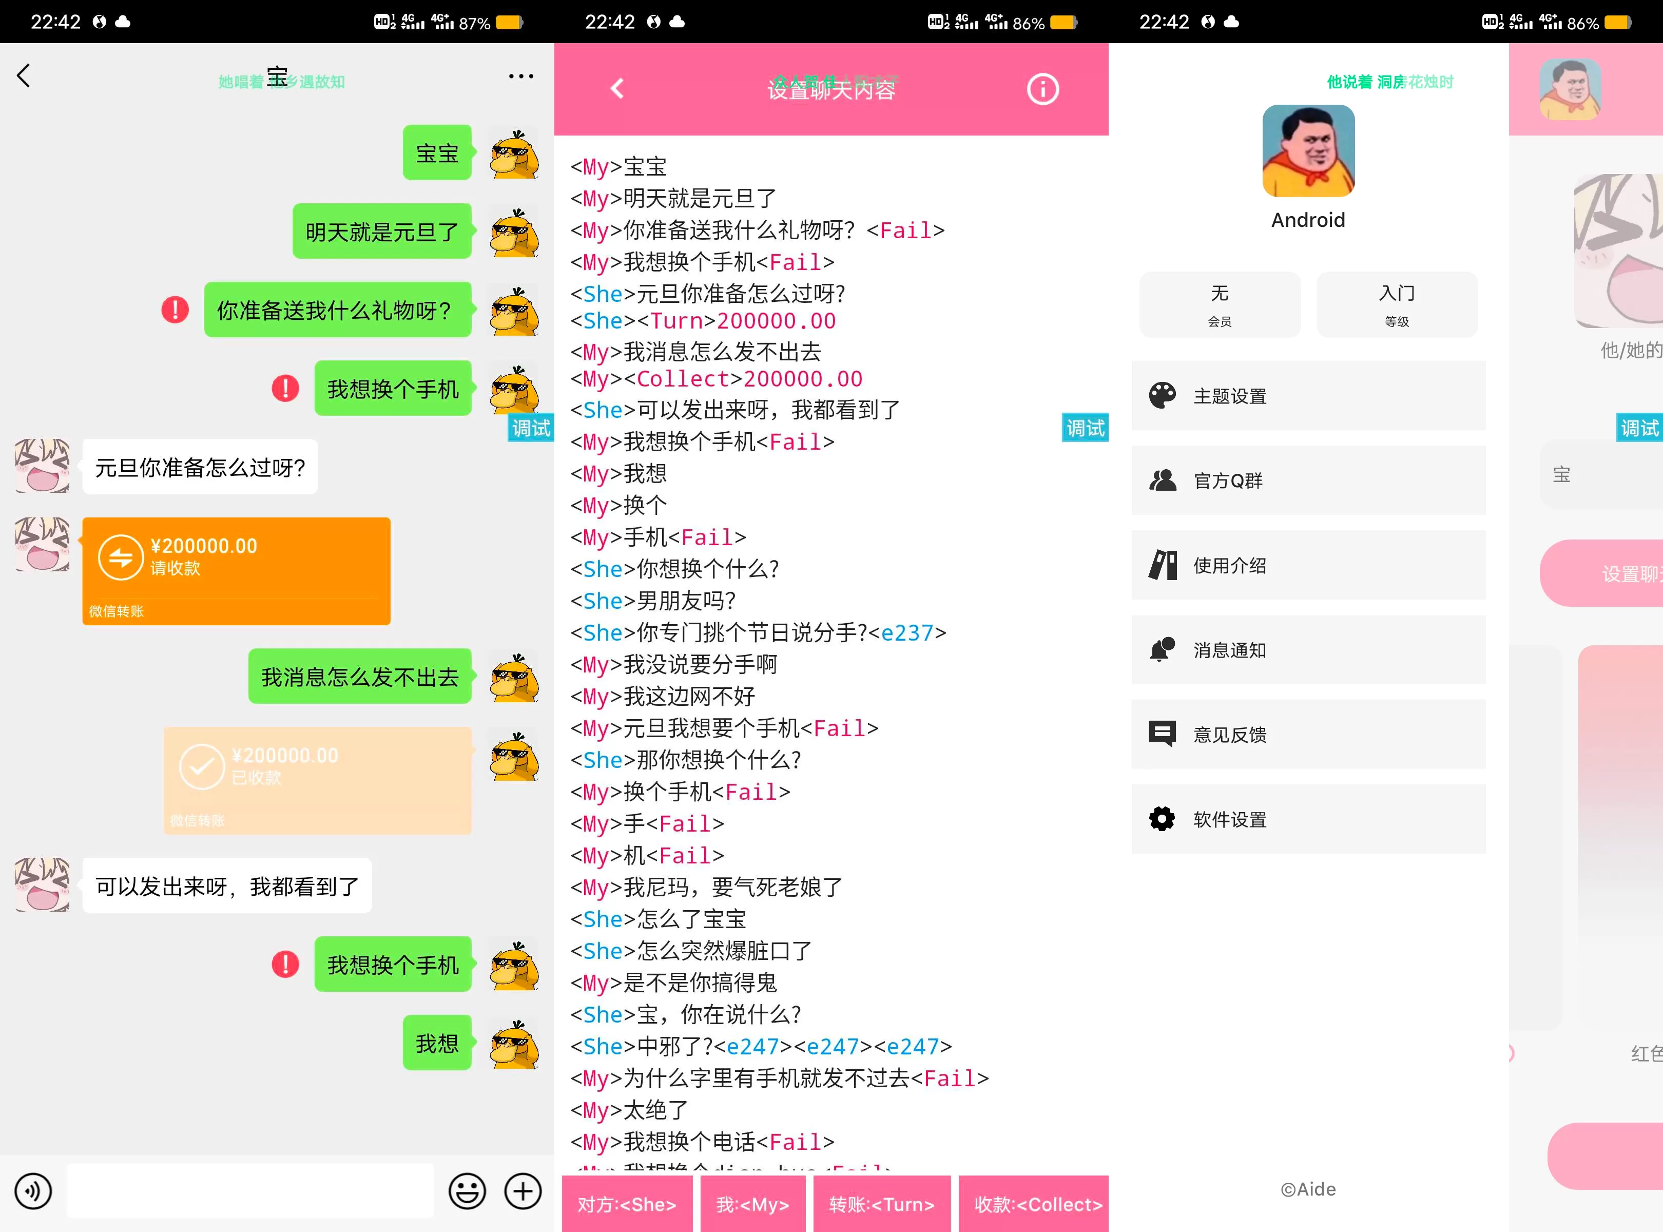
Task: Tap the small avatar in the pink header
Action: coord(1571,89)
